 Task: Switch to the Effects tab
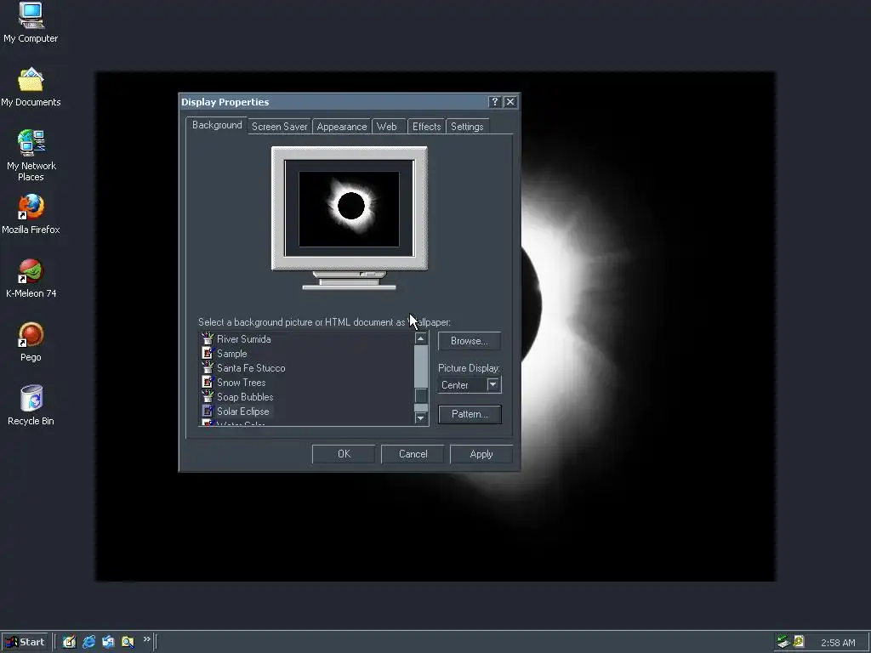pos(427,127)
